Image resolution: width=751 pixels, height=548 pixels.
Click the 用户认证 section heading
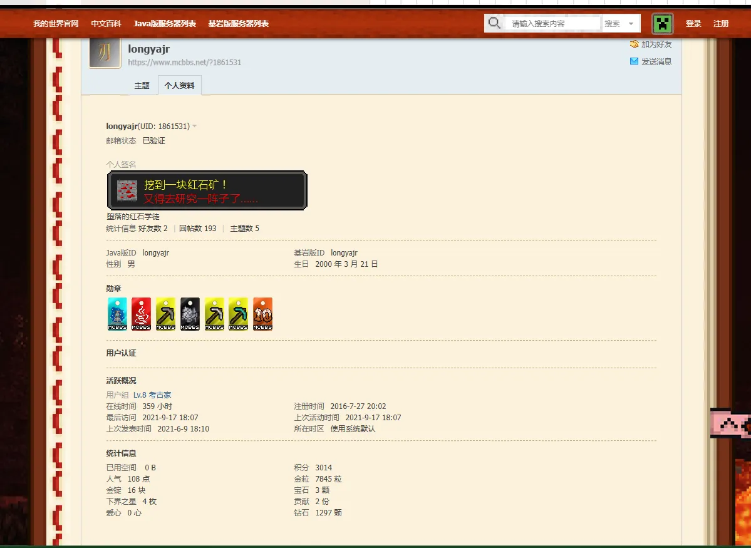[x=121, y=353]
